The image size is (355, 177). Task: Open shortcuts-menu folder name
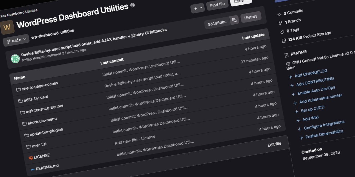(42, 121)
